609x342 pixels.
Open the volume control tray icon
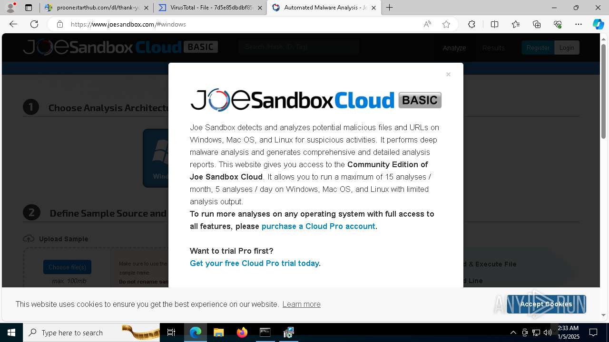548,332
